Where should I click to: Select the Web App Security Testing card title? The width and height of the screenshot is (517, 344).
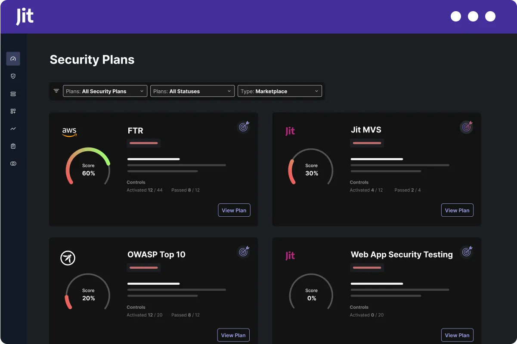click(x=402, y=254)
